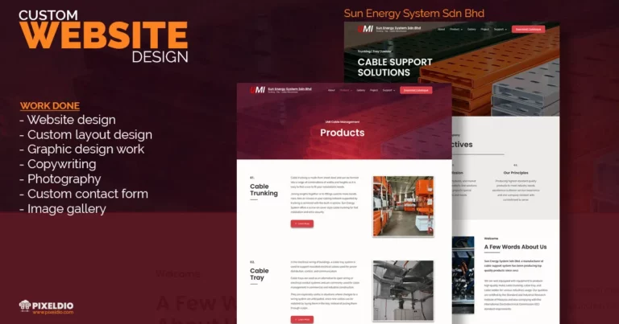
Task: Click the UMI logo on homepage mockup
Action: point(366,29)
